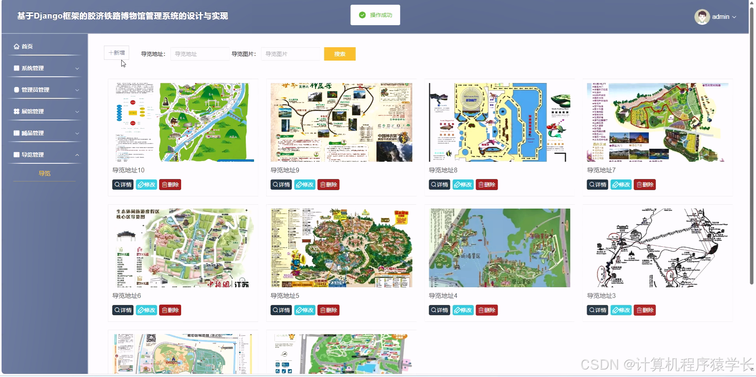The image size is (756, 377).
Task: Click 删除 for 导览地址5
Action: 328,310
